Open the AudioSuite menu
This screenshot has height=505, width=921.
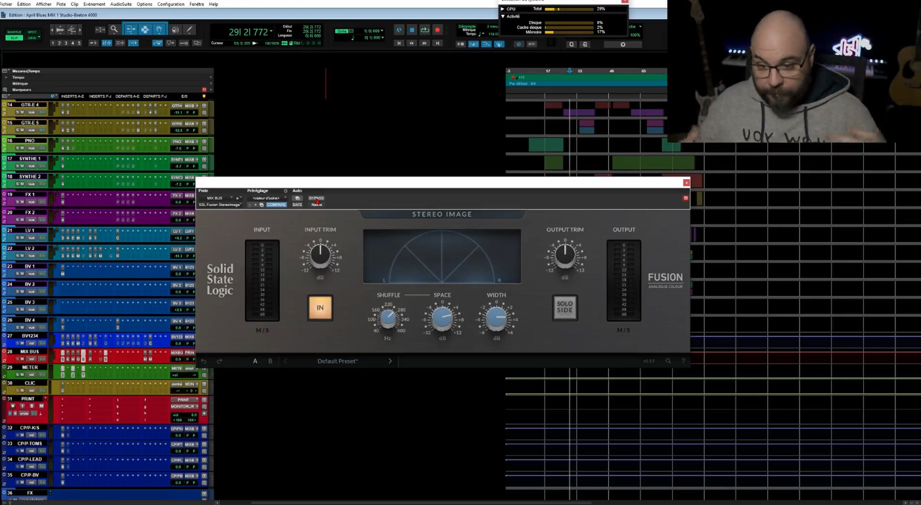121,4
